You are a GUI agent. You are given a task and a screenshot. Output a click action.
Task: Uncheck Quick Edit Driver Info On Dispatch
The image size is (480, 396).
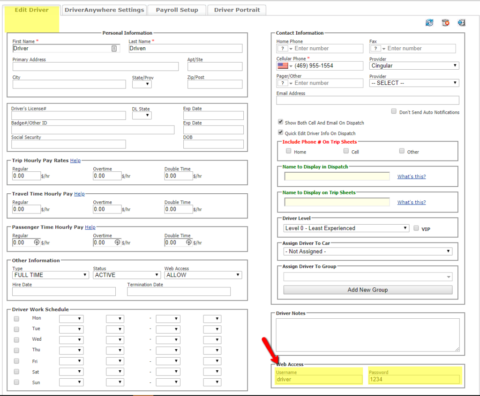pyautogui.click(x=281, y=133)
